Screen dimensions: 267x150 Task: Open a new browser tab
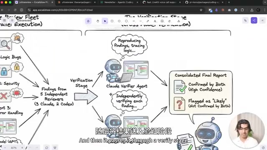[229, 2]
